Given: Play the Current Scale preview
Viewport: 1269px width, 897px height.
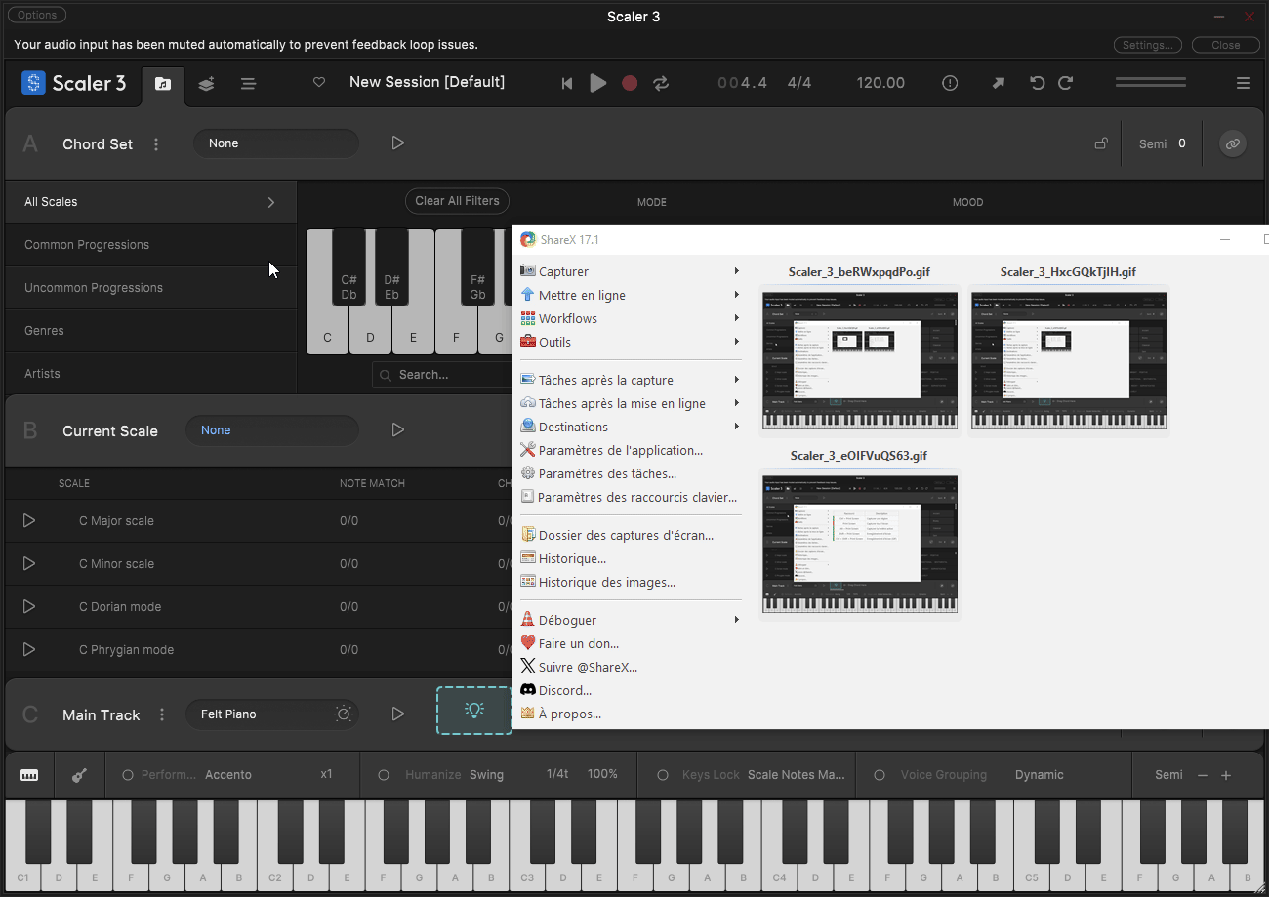Looking at the screenshot, I should point(397,430).
